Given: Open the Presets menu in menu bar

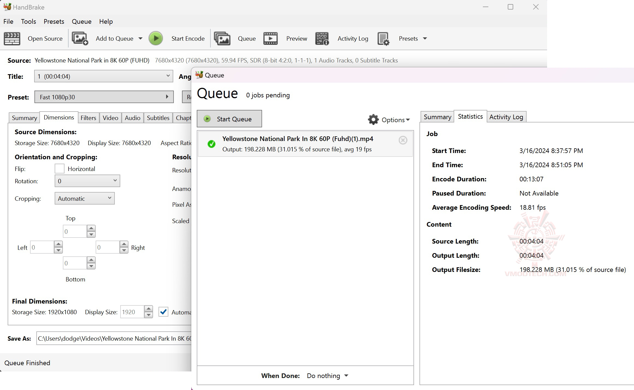Looking at the screenshot, I should point(54,22).
